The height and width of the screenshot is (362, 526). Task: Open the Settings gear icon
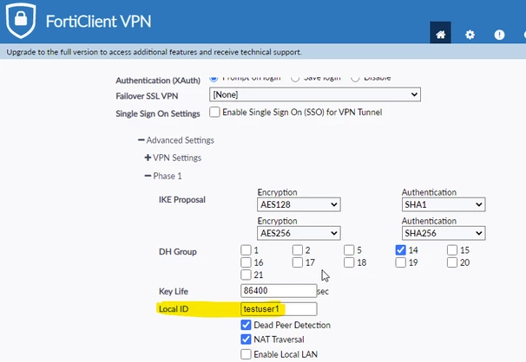(470, 35)
